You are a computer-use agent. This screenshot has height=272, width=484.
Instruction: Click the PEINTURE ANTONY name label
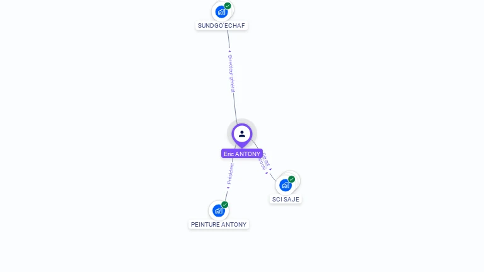[x=219, y=225]
